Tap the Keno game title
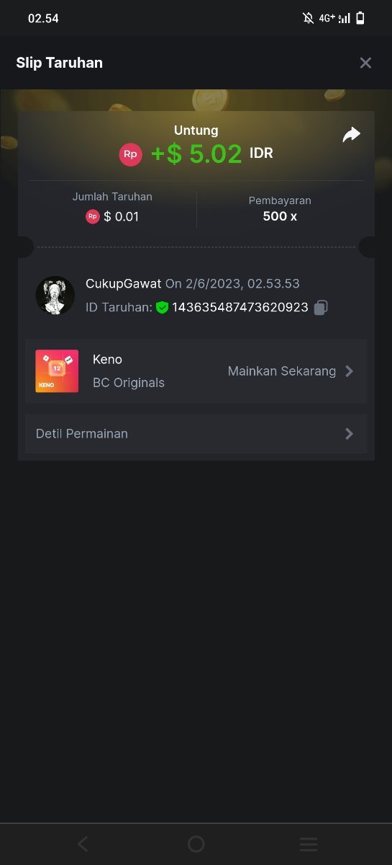 tap(107, 359)
